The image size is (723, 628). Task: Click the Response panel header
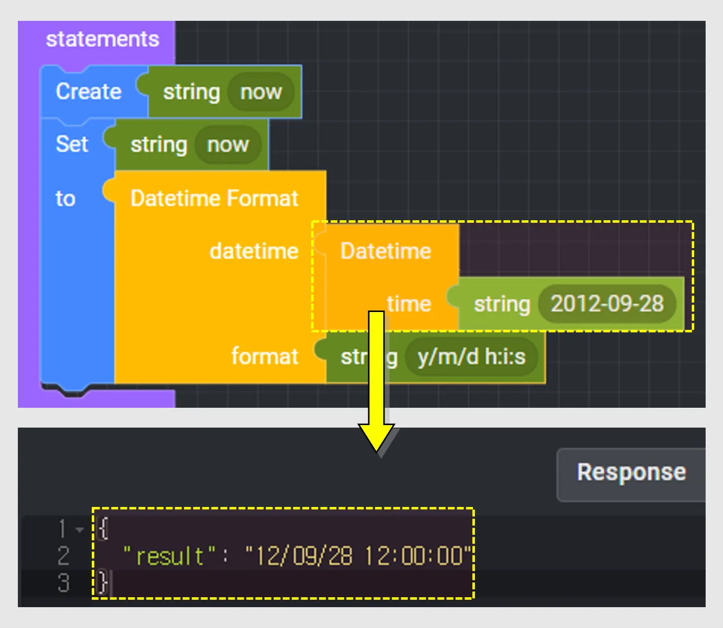click(631, 472)
